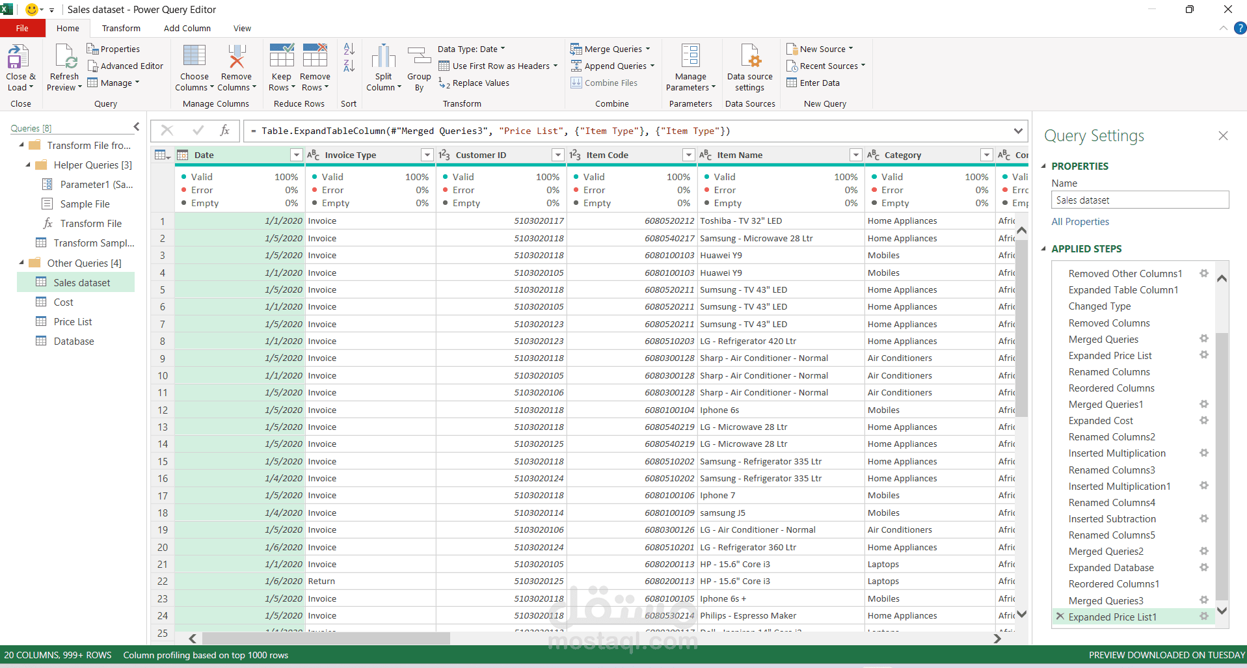Collapse the Other Queries group
The height and width of the screenshot is (668, 1247).
coord(21,263)
